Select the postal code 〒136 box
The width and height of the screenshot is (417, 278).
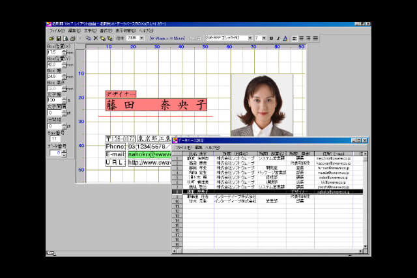point(120,139)
